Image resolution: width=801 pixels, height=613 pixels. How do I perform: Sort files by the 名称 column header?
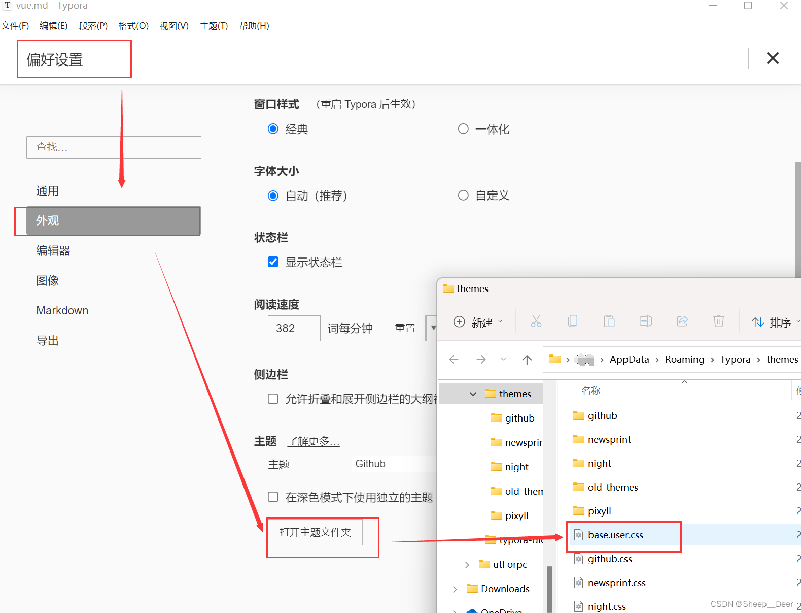click(x=591, y=391)
